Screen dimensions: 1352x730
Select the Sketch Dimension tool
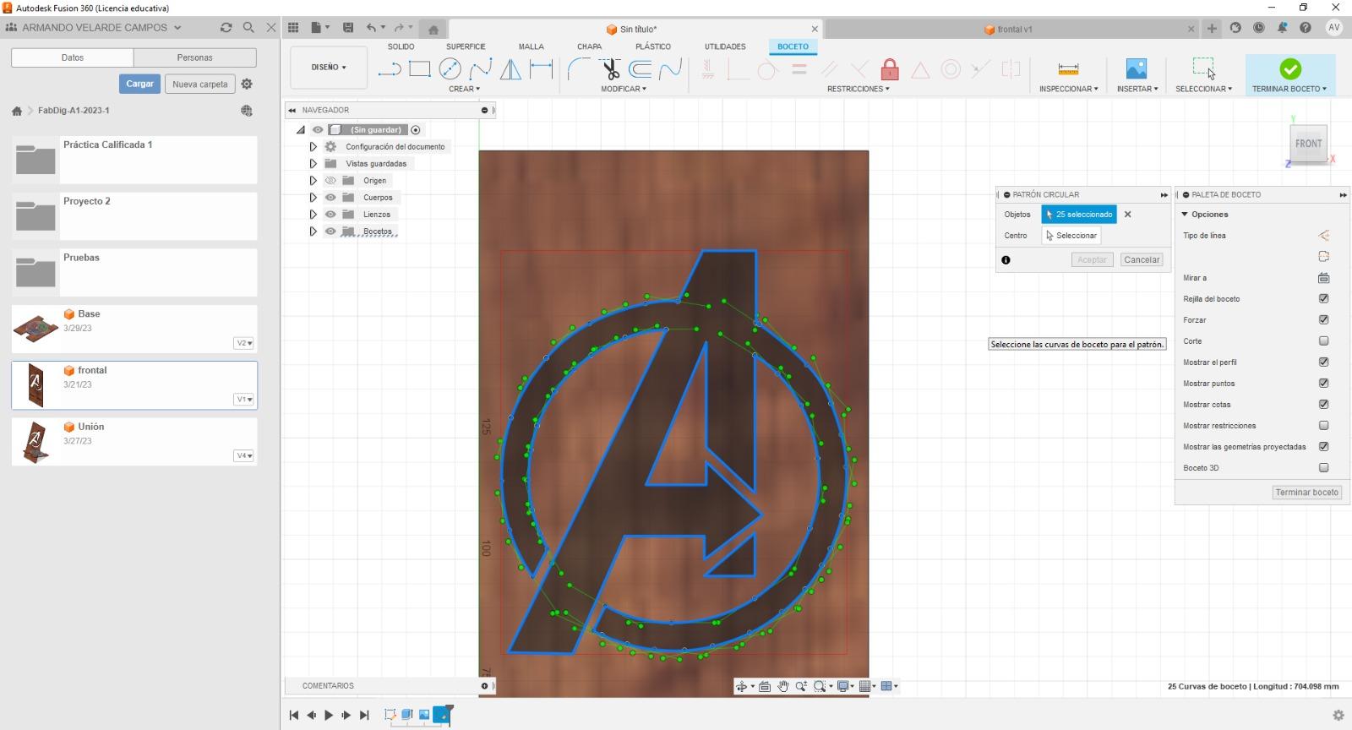coord(541,69)
